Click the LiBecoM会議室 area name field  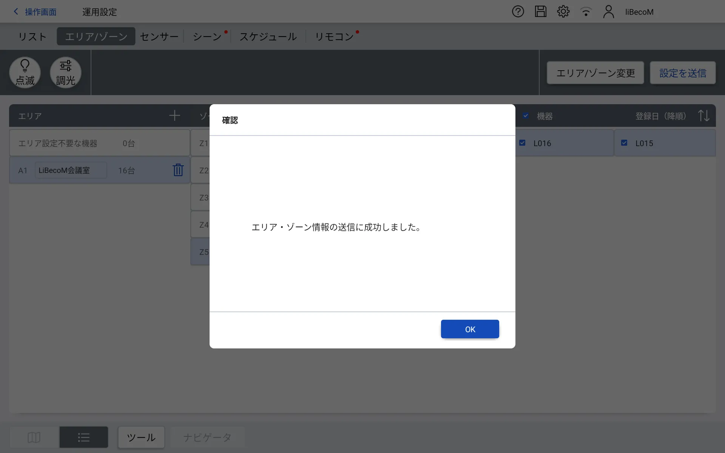pos(71,170)
